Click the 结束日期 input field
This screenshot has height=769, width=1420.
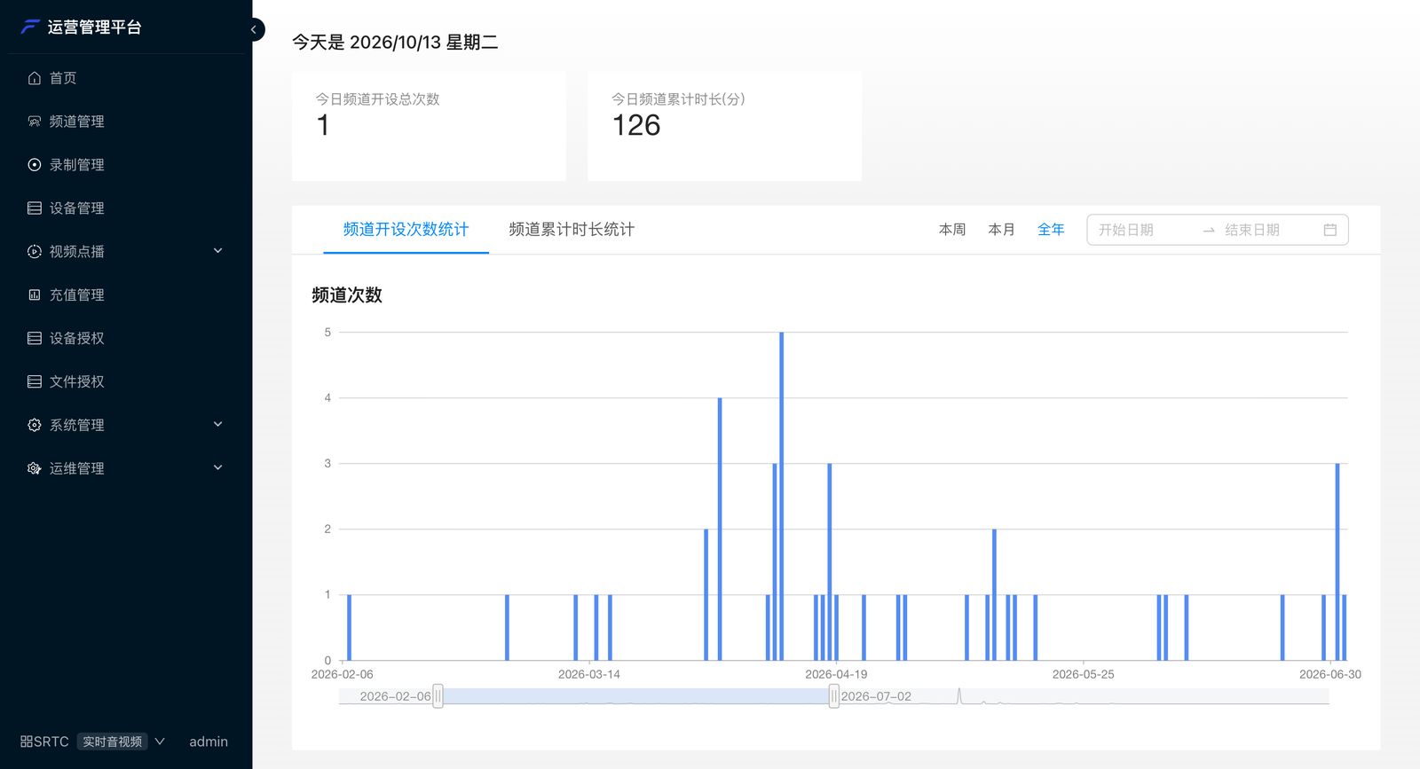[1270, 230]
